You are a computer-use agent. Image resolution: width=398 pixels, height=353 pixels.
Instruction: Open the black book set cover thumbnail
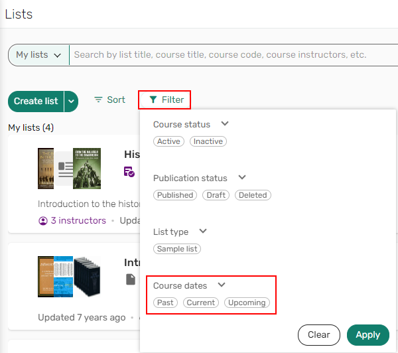87,277
